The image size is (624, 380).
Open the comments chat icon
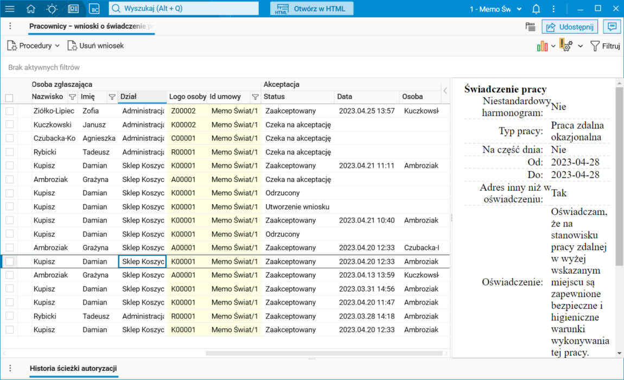tap(612, 27)
